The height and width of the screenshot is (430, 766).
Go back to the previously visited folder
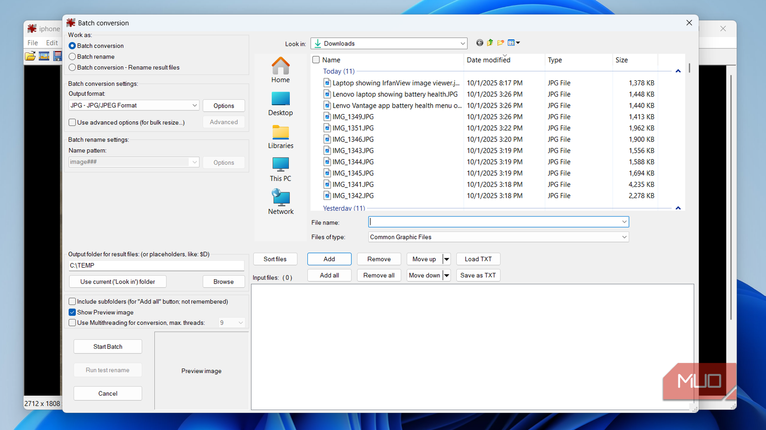click(480, 43)
